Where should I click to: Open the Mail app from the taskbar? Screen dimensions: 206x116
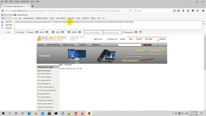(x=43, y=113)
